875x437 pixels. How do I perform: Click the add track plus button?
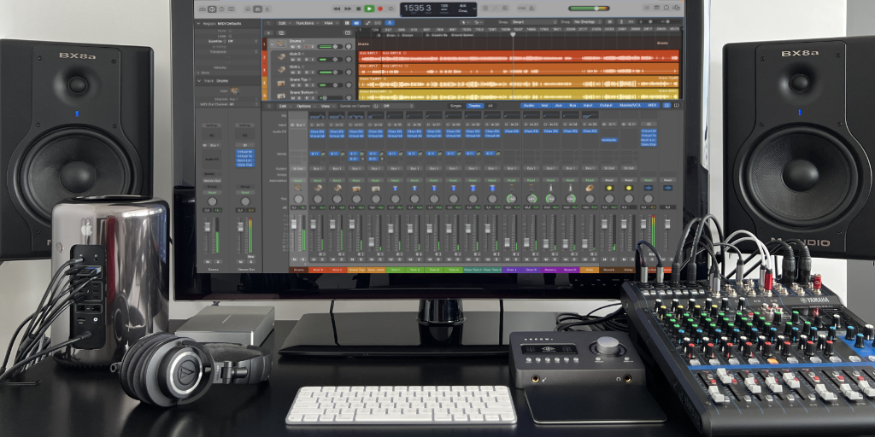coord(267,33)
